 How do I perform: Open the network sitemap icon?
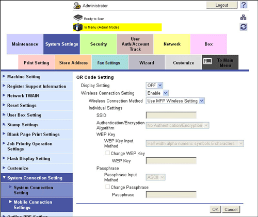click(243, 18)
